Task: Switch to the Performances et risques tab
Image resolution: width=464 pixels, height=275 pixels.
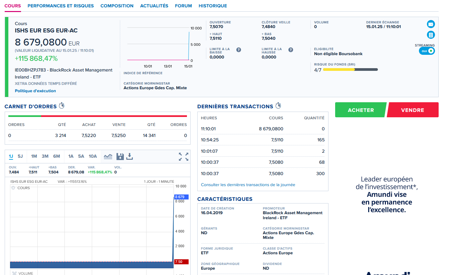Action: [x=61, y=6]
